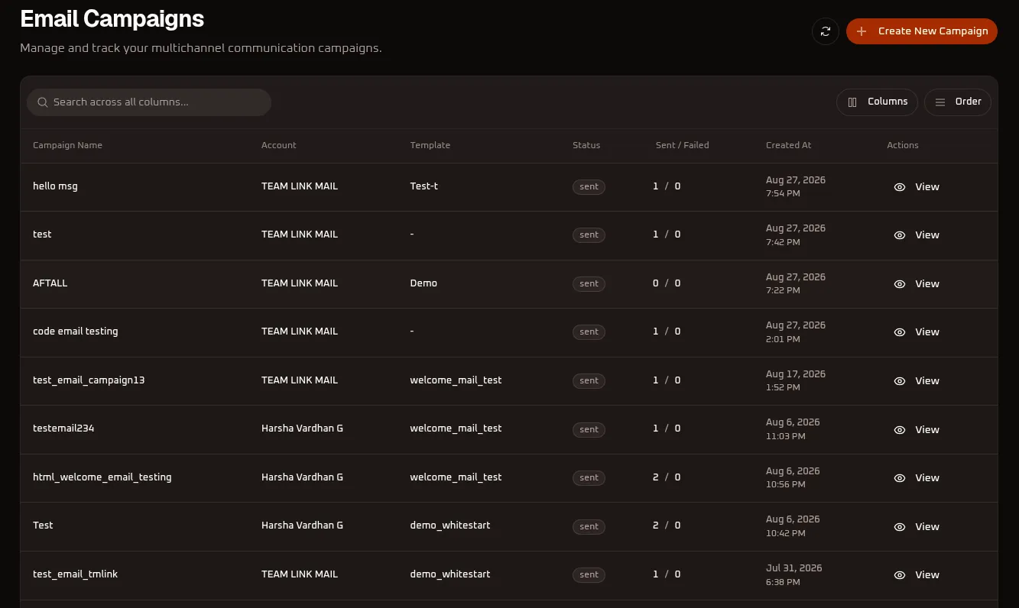Click the Test-t template cell
The image size is (1019, 608).
click(x=424, y=186)
